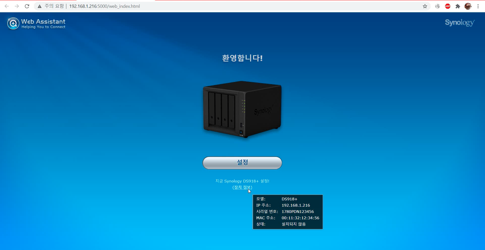
Task: Click the browser back arrow
Action: point(7,6)
